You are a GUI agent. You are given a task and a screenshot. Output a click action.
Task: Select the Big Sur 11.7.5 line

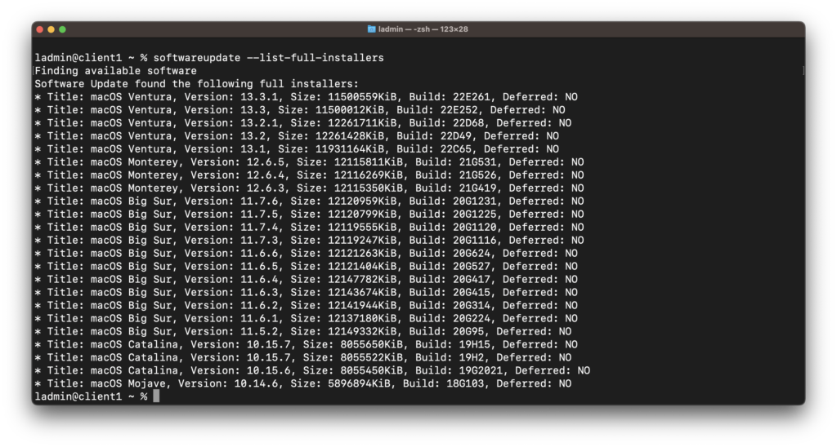[x=310, y=215]
